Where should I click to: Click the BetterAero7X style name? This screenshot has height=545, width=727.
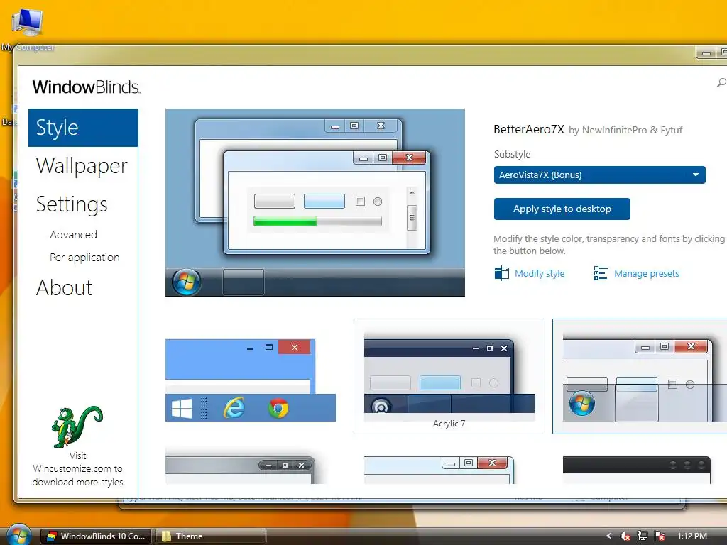point(528,129)
